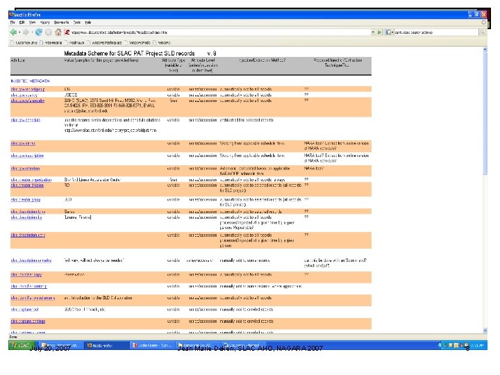Click the attribute link in the 'USDOE' row
The height and width of the screenshot is (375, 500).
(x=24, y=95)
